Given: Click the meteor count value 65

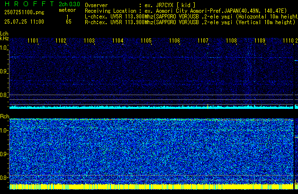Looking at the screenshot, I should pyautogui.click(x=69, y=22).
